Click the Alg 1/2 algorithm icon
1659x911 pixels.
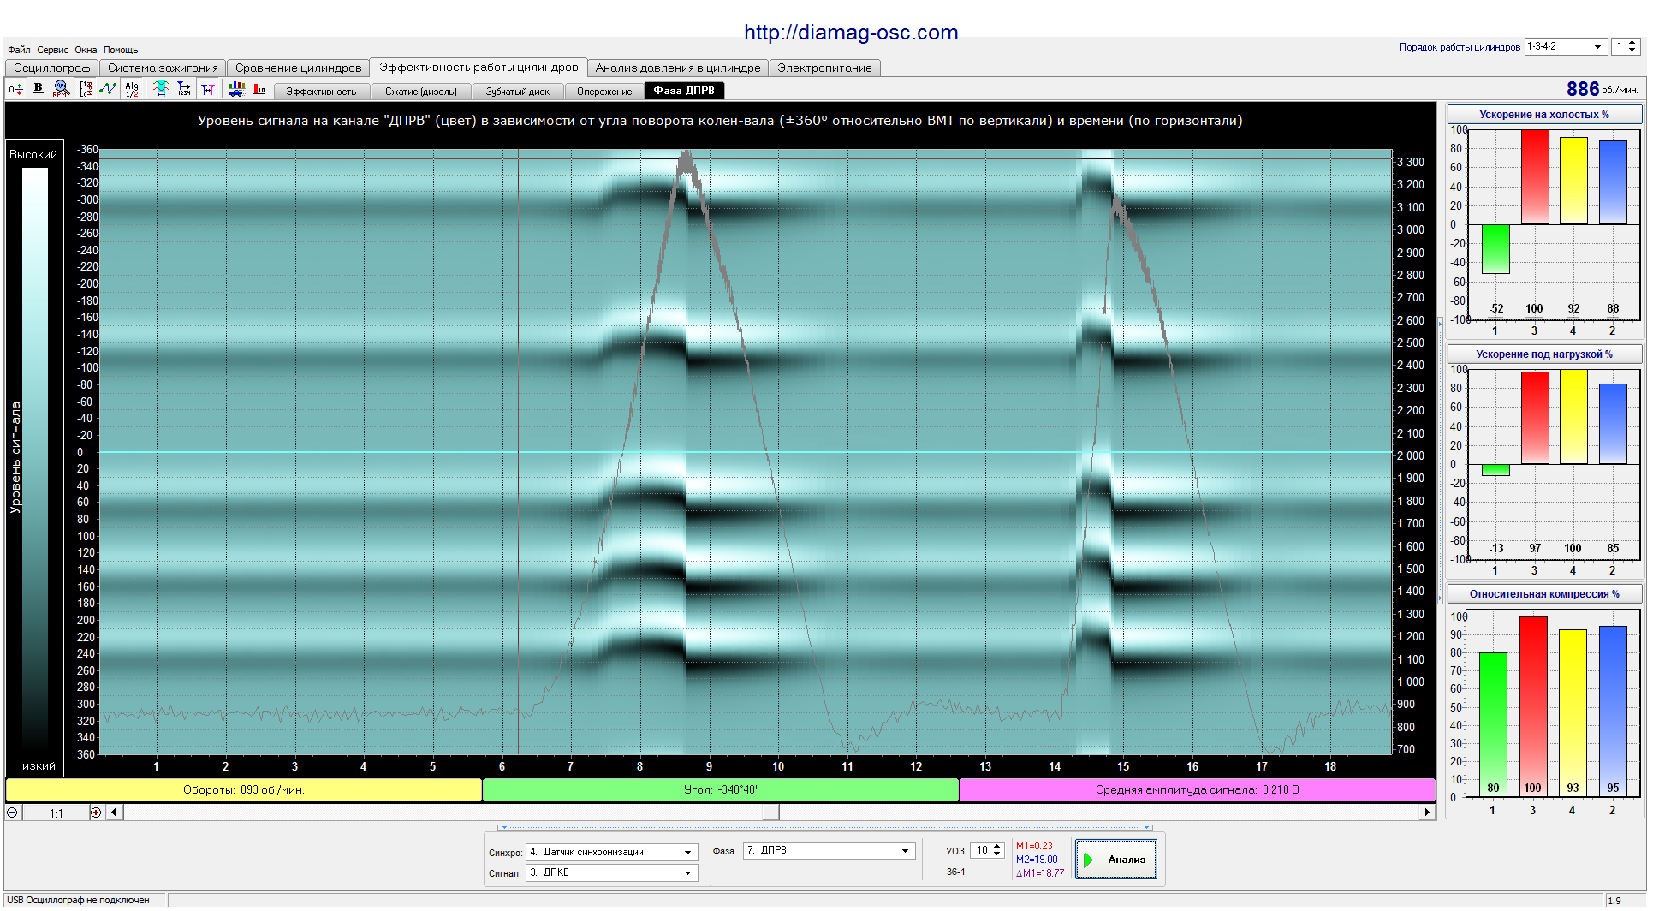tap(132, 89)
